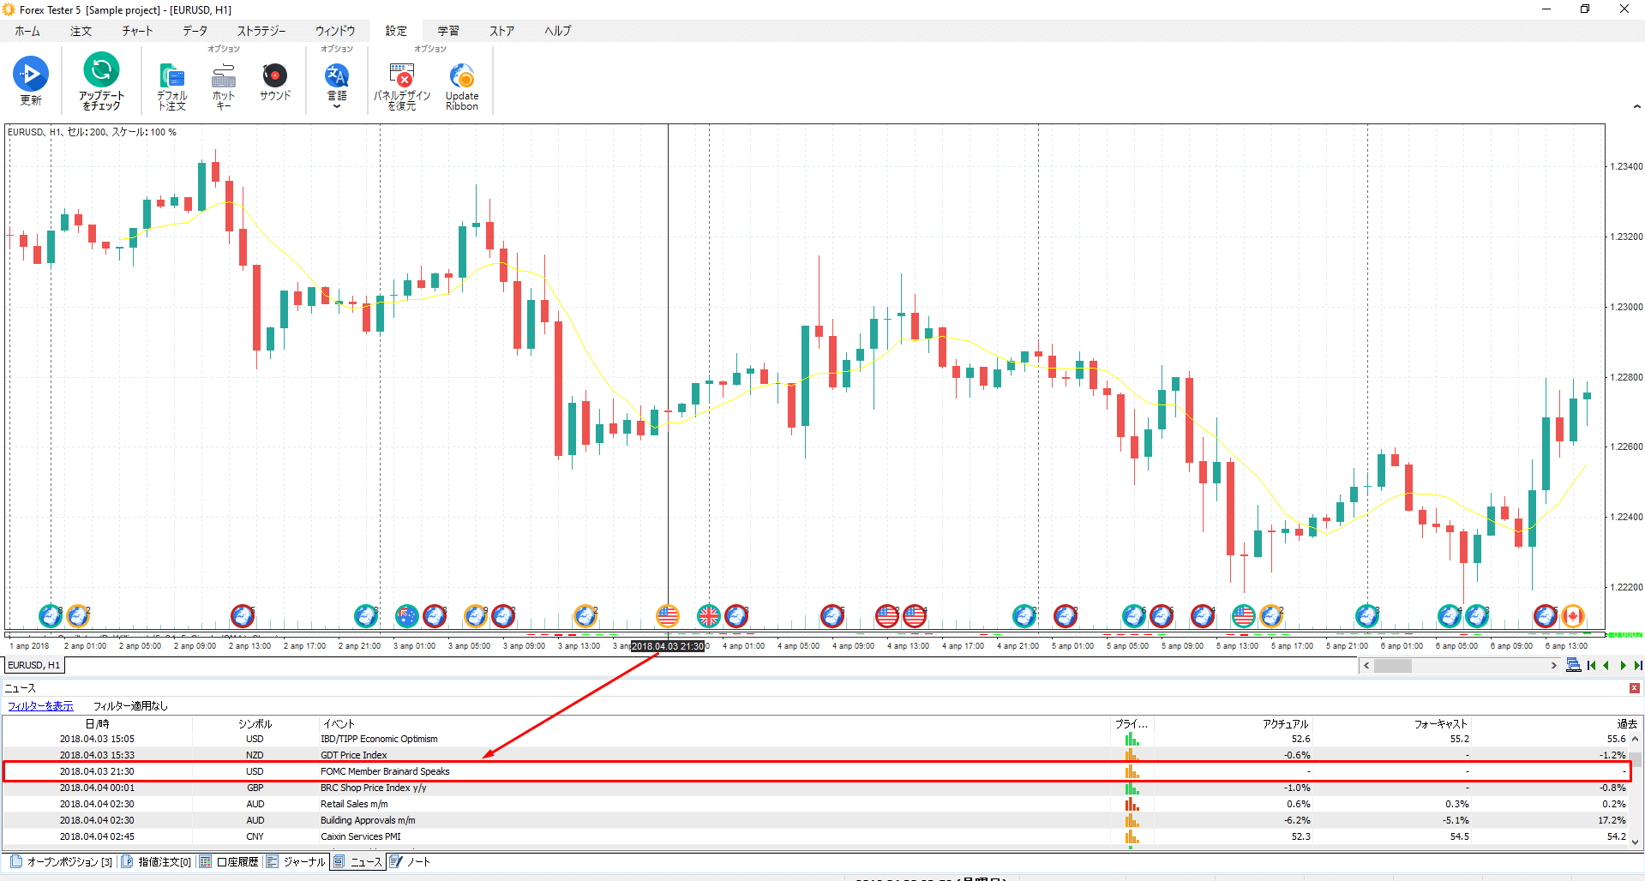Close the ニュース panel

[1635, 688]
